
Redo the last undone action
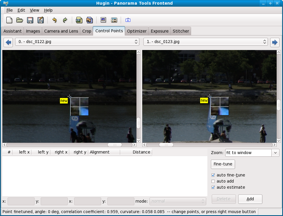(x=65, y=20)
